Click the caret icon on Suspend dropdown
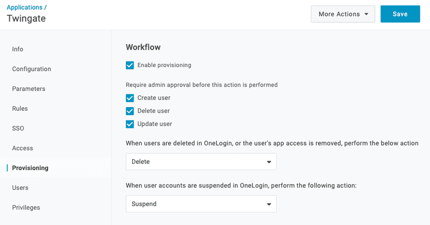The height and width of the screenshot is (225, 430). [269, 204]
